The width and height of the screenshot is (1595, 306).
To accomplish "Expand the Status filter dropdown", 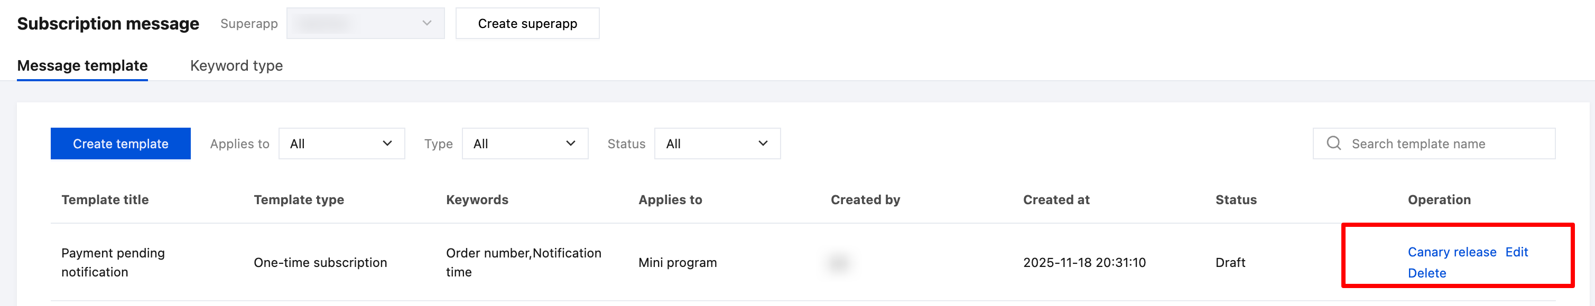I will tap(717, 144).
